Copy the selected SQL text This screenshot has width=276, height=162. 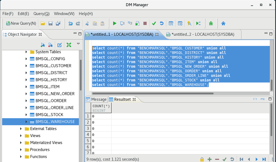click(x=95, y=23)
